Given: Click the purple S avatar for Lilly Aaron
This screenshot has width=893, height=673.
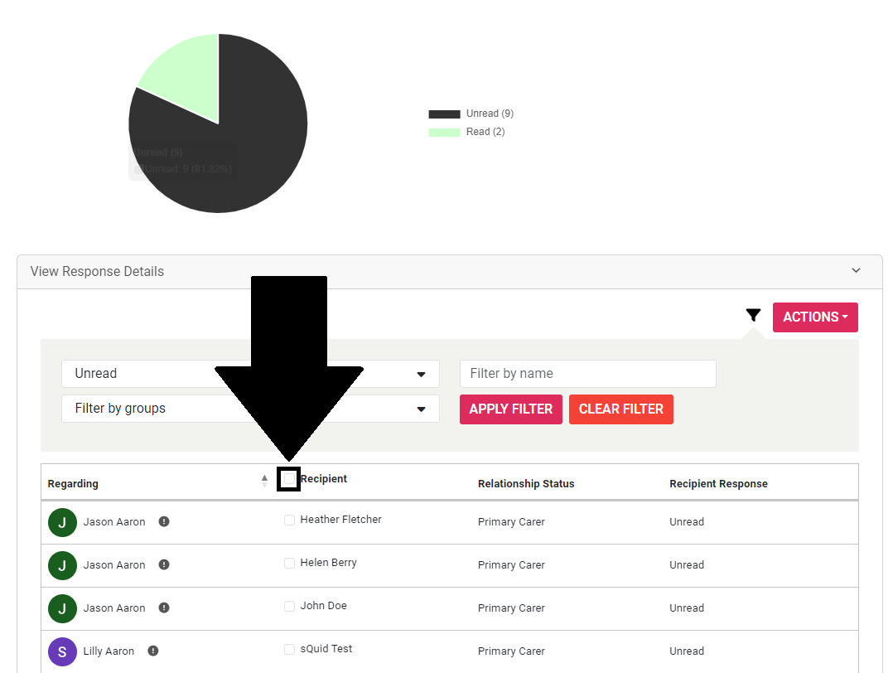Looking at the screenshot, I should [x=62, y=651].
